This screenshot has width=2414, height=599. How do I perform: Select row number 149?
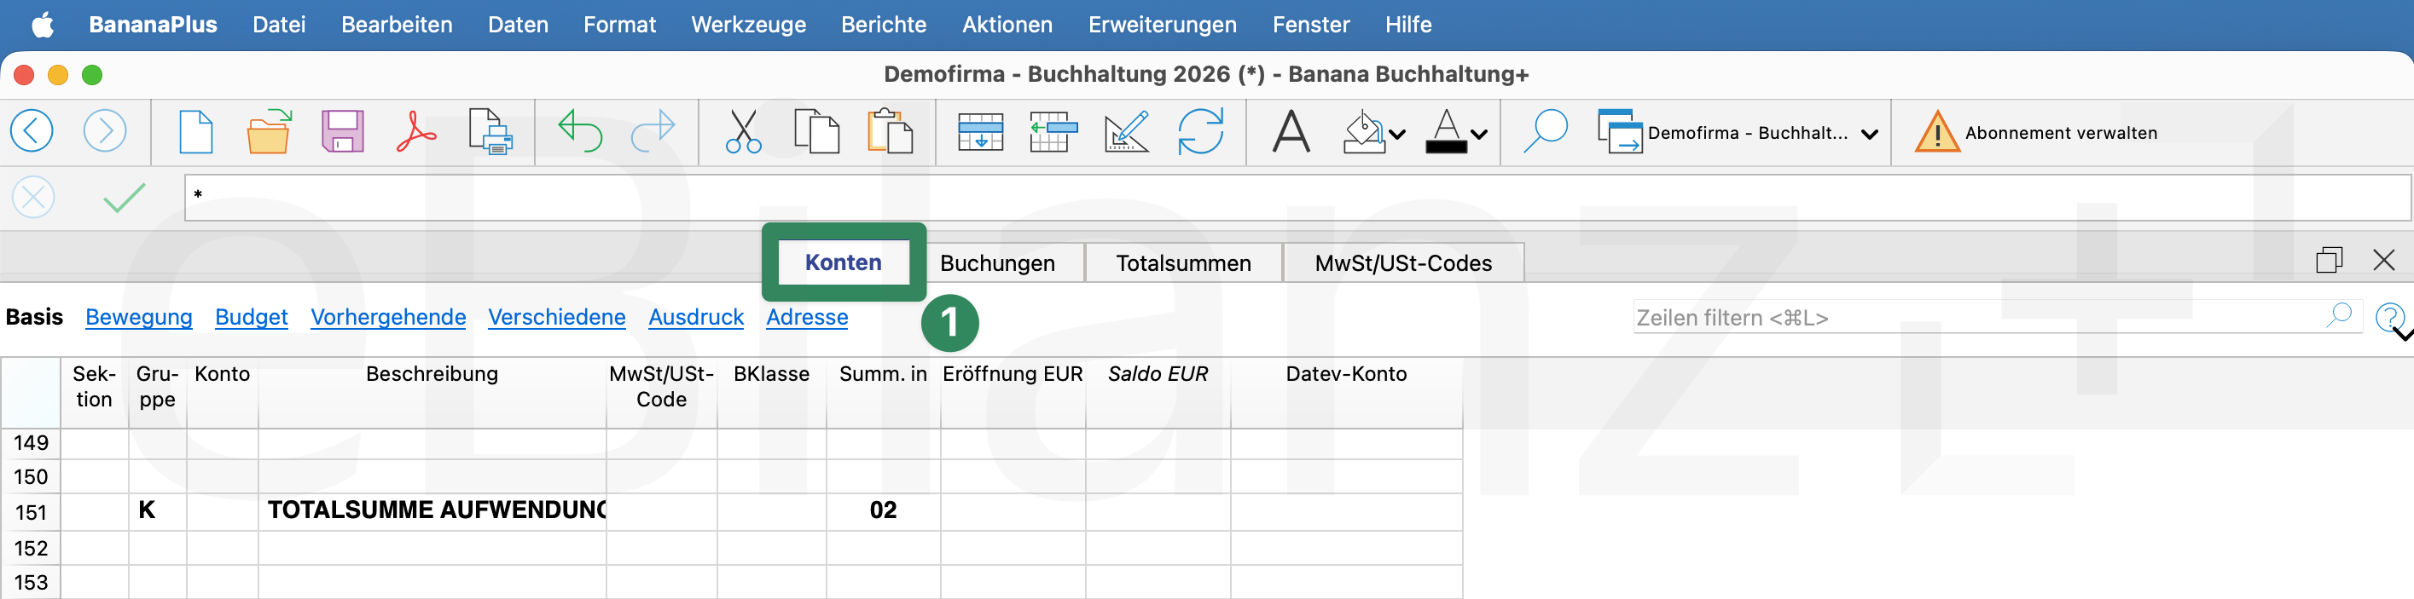coord(31,443)
